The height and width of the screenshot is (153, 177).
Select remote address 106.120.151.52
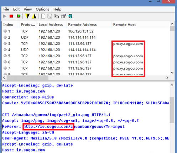point(81,31)
